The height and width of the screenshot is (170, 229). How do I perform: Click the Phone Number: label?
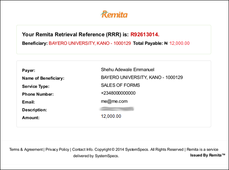[38, 94]
